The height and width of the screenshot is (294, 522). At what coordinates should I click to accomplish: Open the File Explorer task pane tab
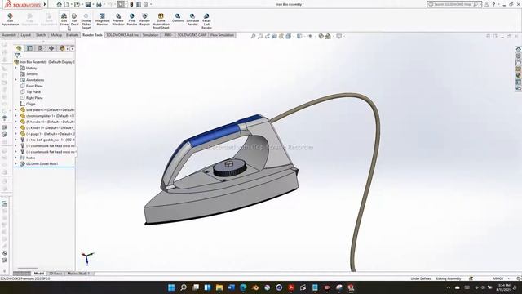(519, 62)
